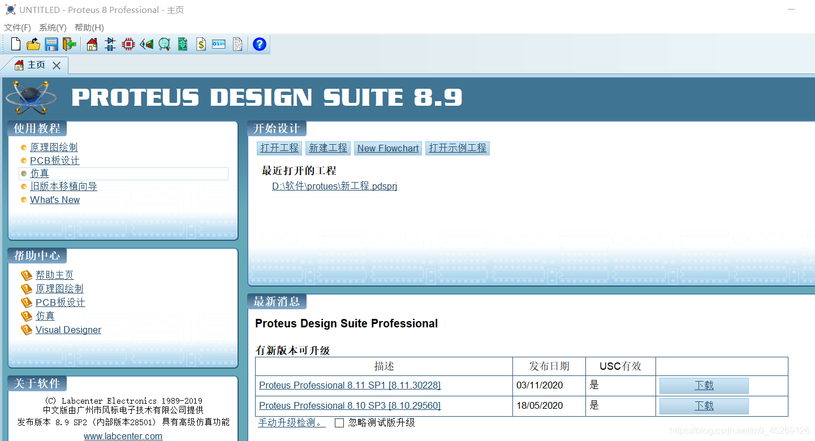Open the 系统(Y) menu
The image size is (815, 441).
(53, 27)
